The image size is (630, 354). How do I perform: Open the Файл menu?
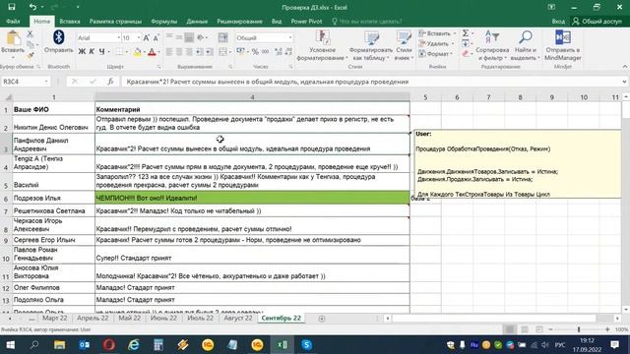tap(13, 22)
